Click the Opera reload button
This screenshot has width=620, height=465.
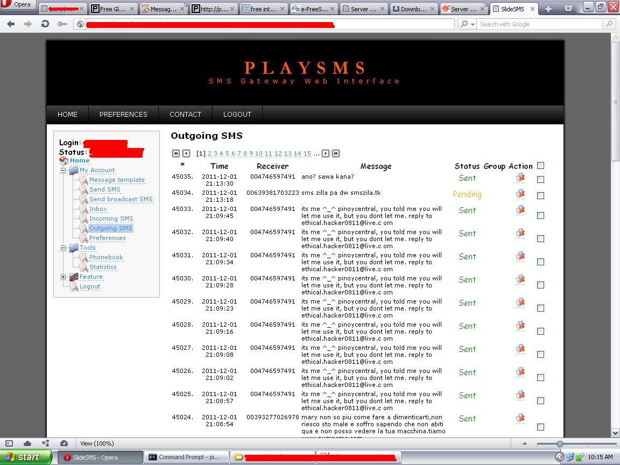[x=45, y=24]
